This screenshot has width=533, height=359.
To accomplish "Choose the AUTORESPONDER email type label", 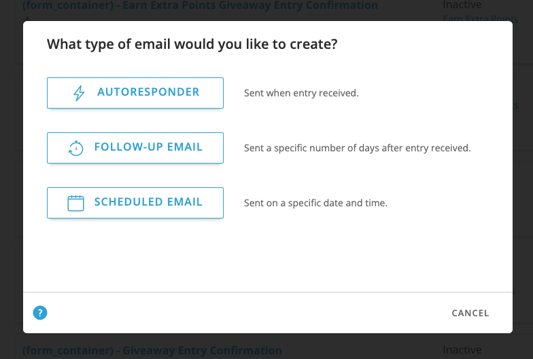I will pyautogui.click(x=148, y=92).
